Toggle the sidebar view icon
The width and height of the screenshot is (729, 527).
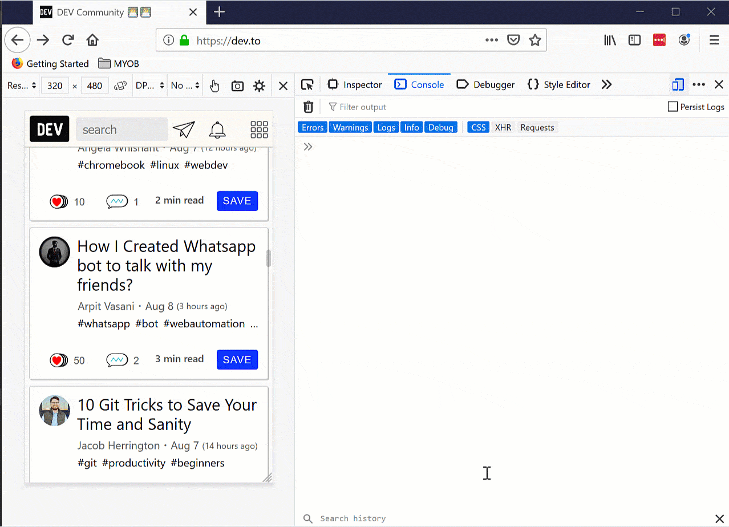click(634, 40)
